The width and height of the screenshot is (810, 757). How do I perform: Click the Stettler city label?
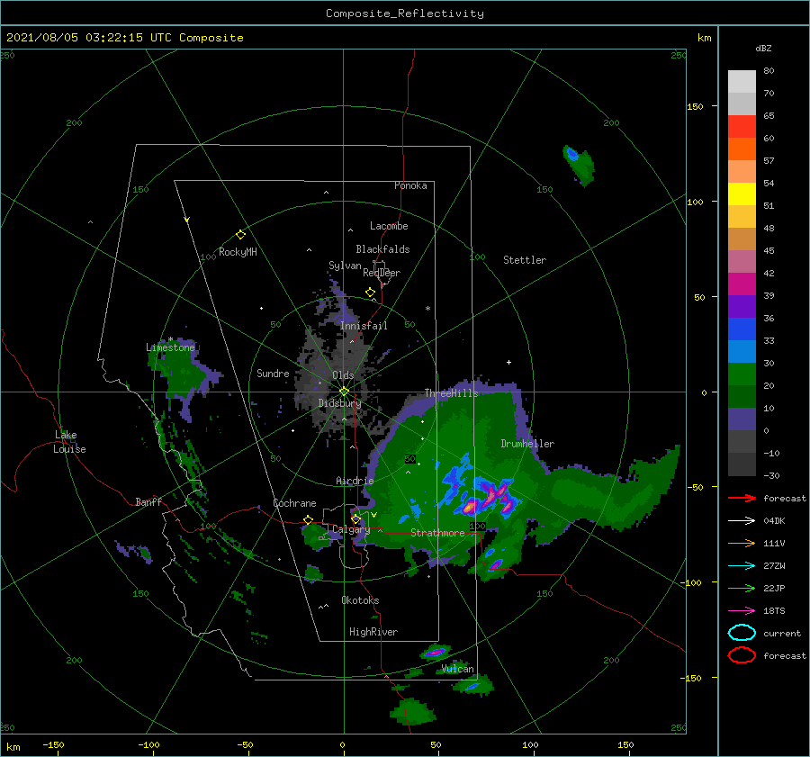click(525, 260)
